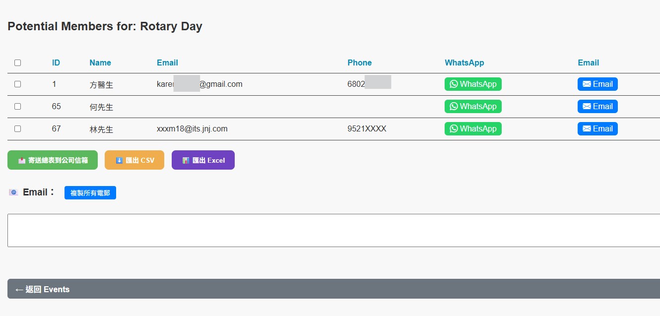Select the row checkbox for ID 65
The image size is (660, 316).
[18, 107]
